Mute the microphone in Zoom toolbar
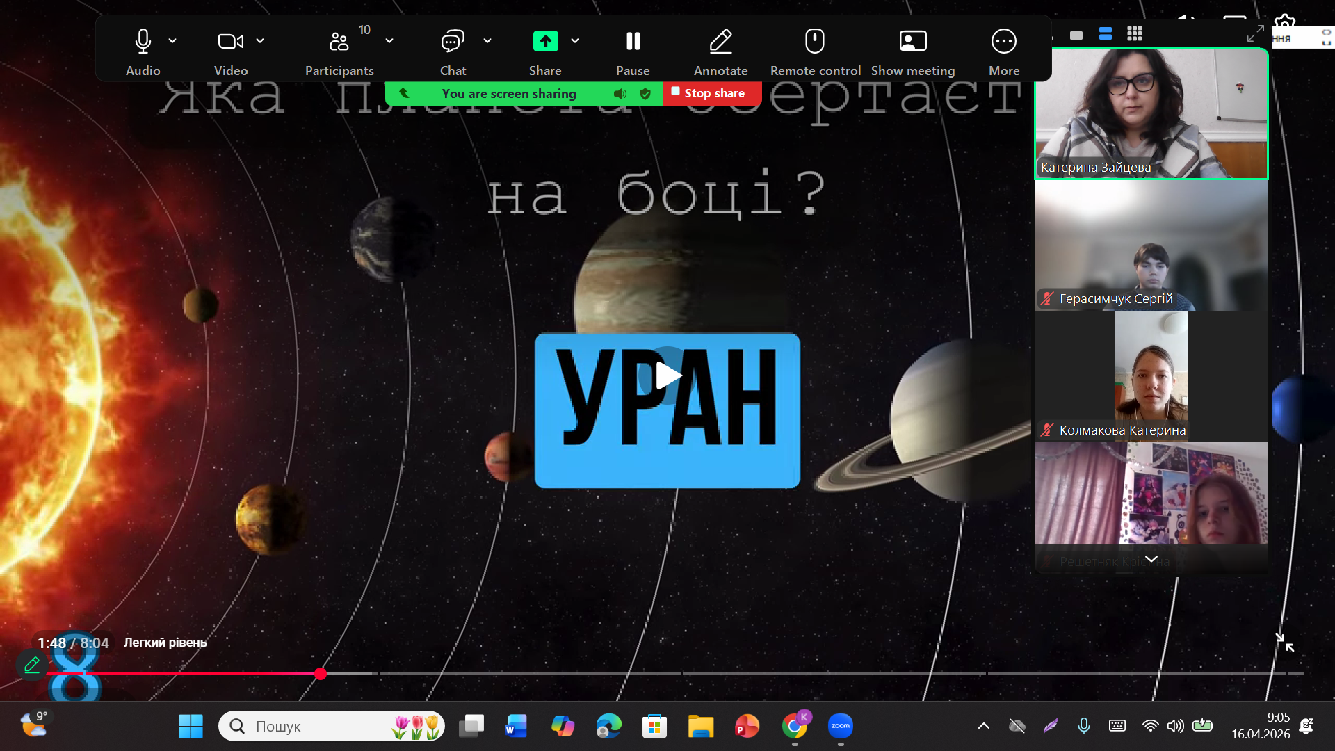Image resolution: width=1335 pixels, height=751 pixels. (x=143, y=42)
